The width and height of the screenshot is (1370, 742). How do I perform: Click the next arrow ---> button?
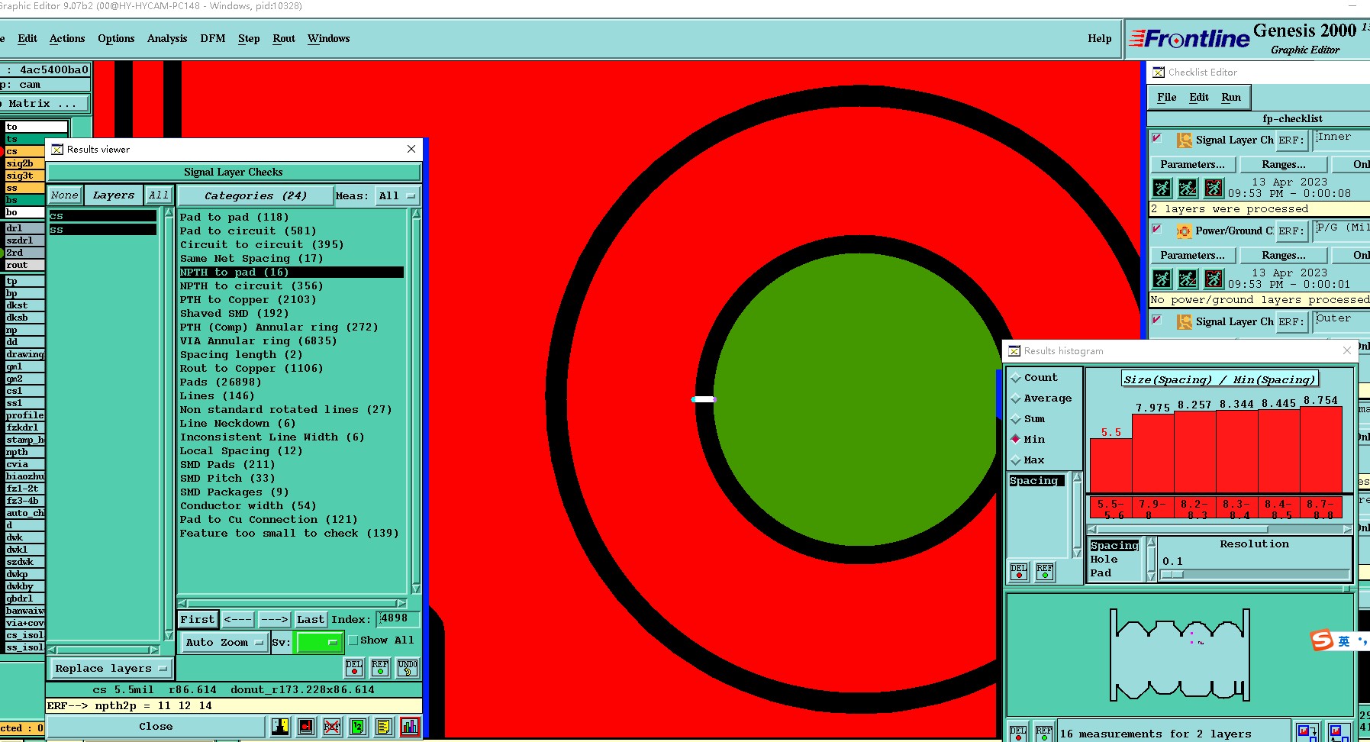(x=274, y=620)
